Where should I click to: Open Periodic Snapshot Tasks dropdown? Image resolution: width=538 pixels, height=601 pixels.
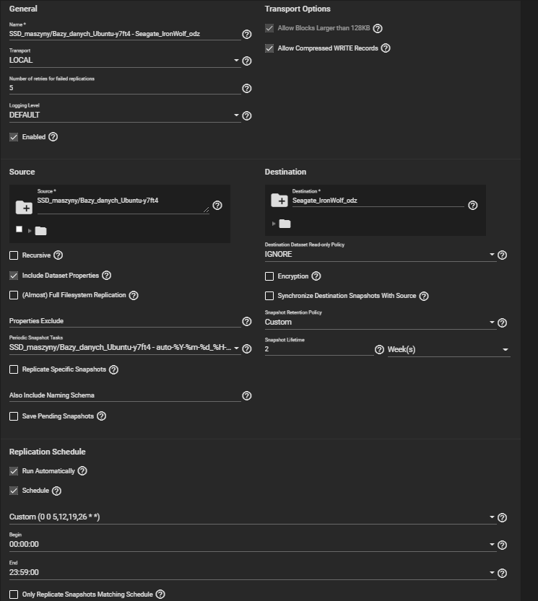click(125, 348)
